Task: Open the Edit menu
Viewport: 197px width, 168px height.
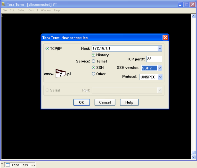Action: pos(12,10)
